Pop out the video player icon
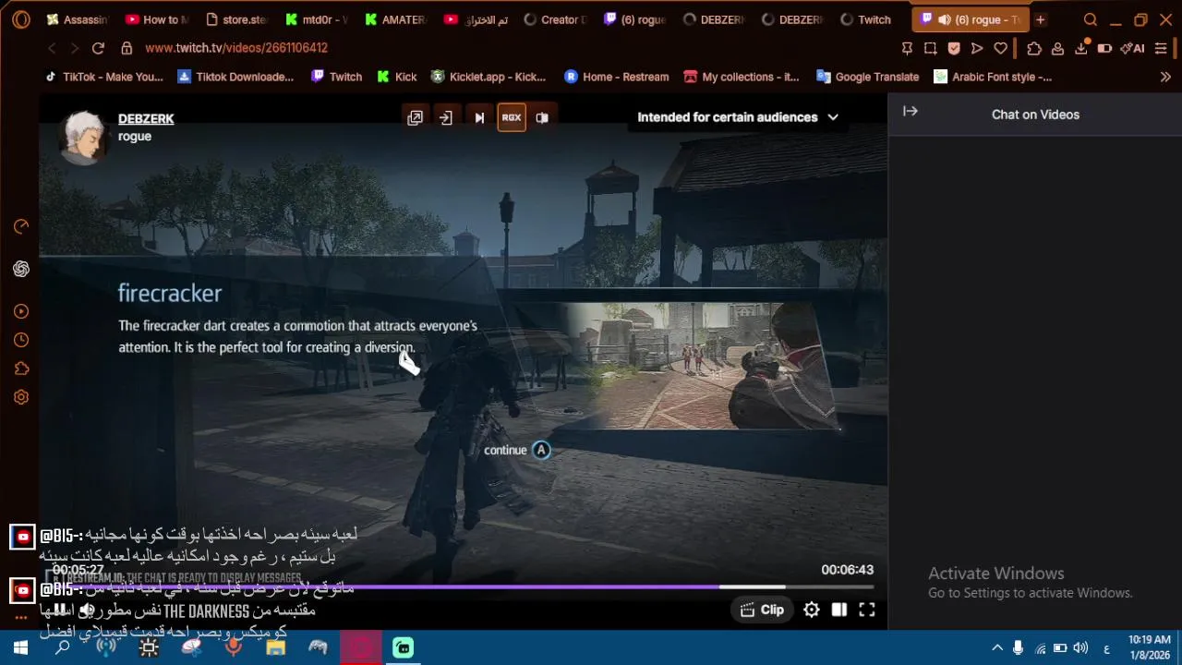The image size is (1182, 665). click(x=415, y=117)
